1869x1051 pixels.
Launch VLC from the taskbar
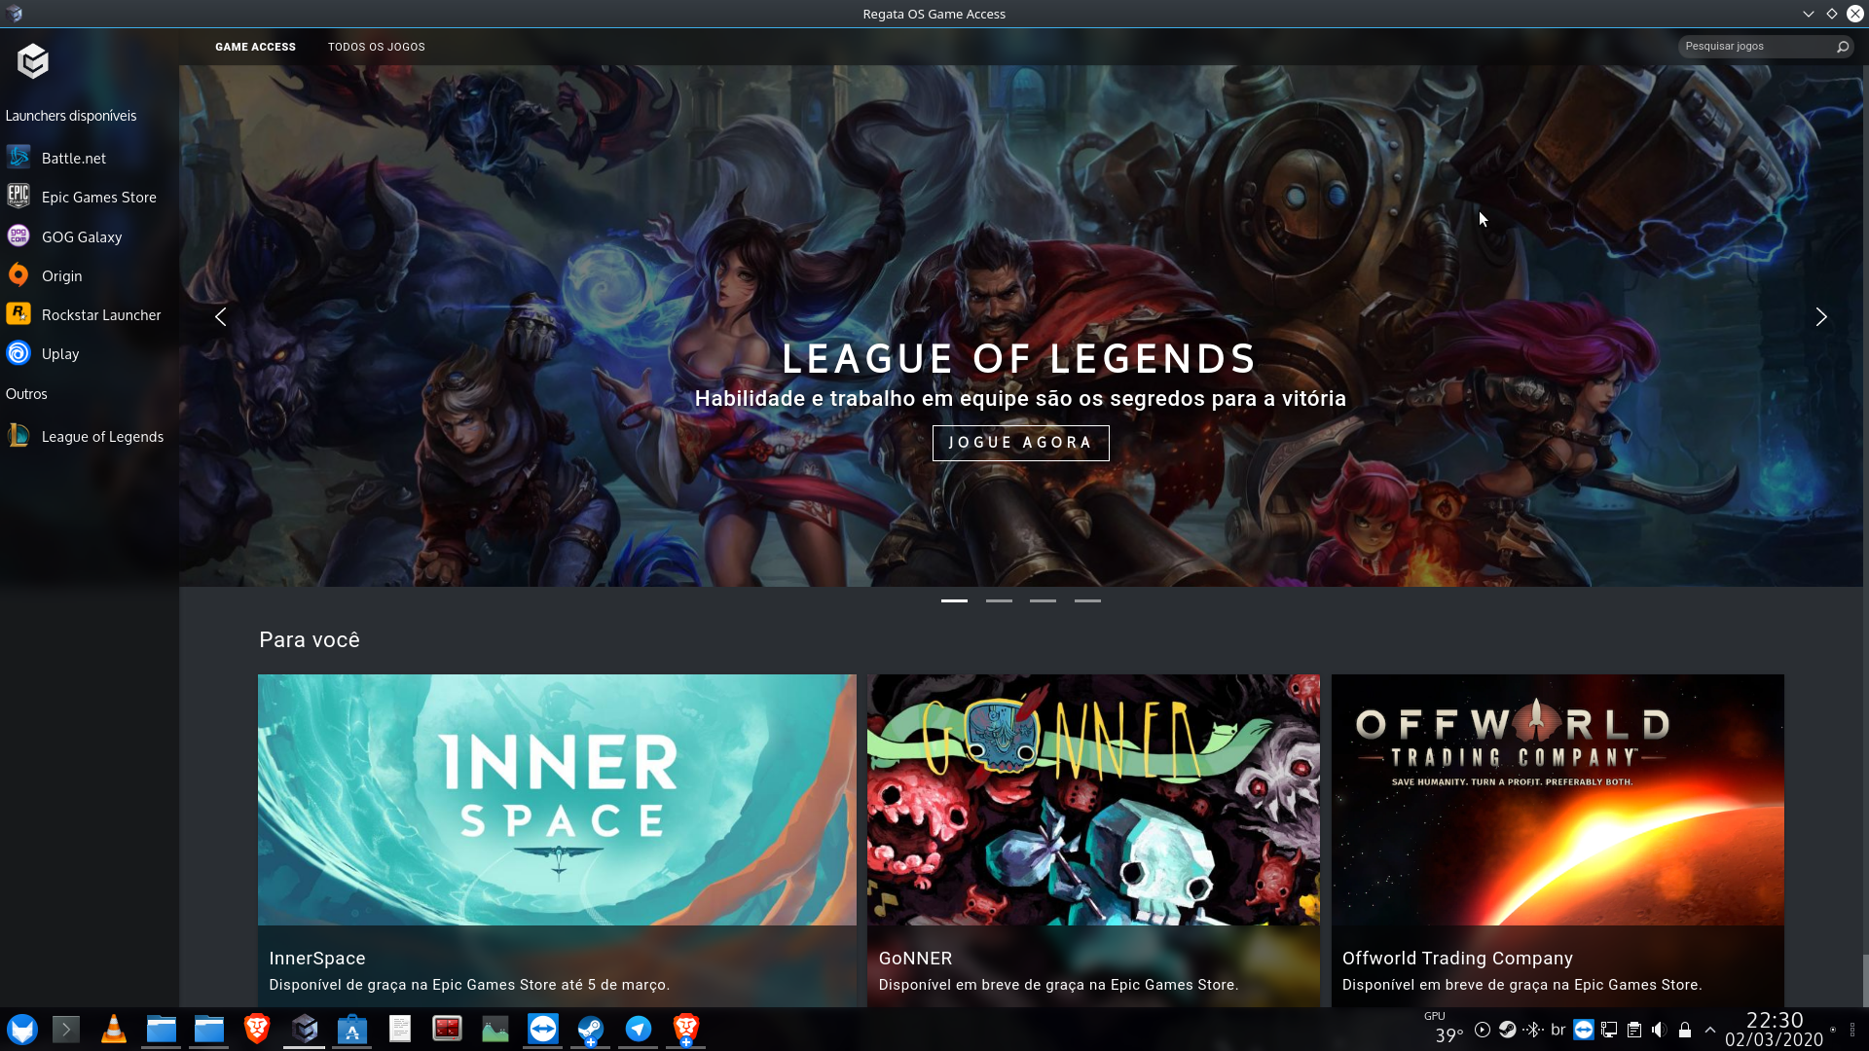[114, 1029]
